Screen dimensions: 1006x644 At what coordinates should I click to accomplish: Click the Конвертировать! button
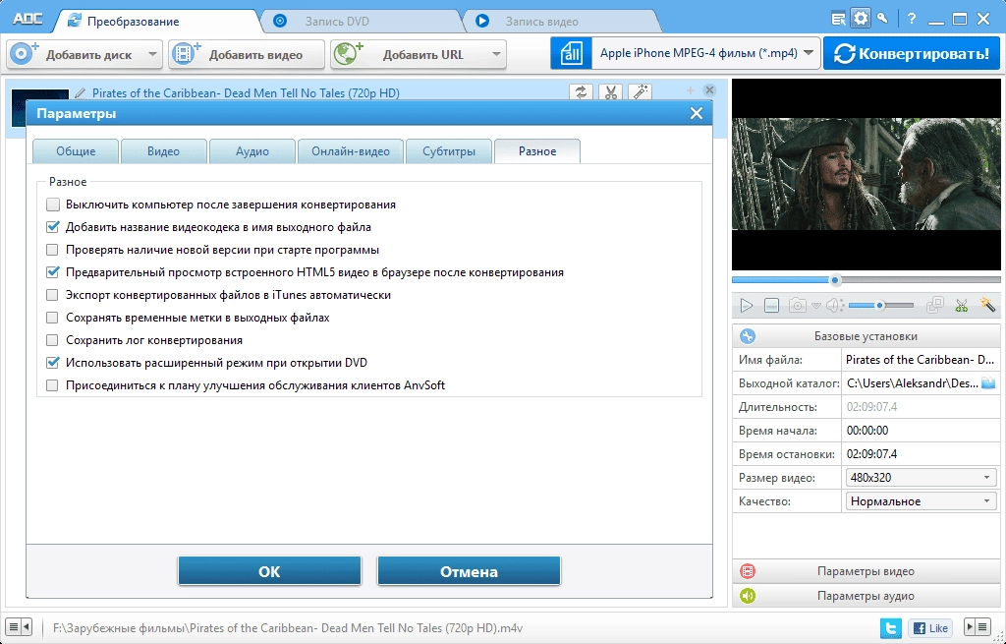click(912, 53)
